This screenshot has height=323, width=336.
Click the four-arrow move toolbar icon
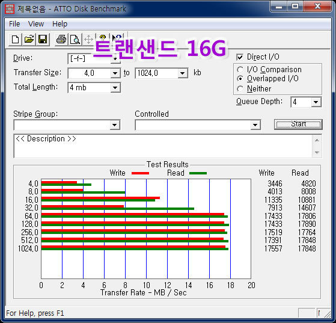coord(88,40)
